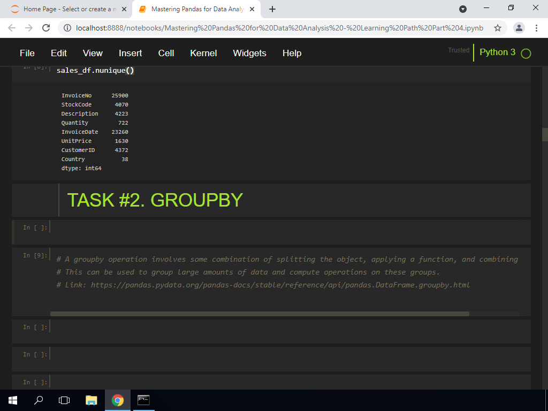Viewport: 548px width, 411px height.
Task: Bookmark this page with the star icon
Action: coord(498,28)
